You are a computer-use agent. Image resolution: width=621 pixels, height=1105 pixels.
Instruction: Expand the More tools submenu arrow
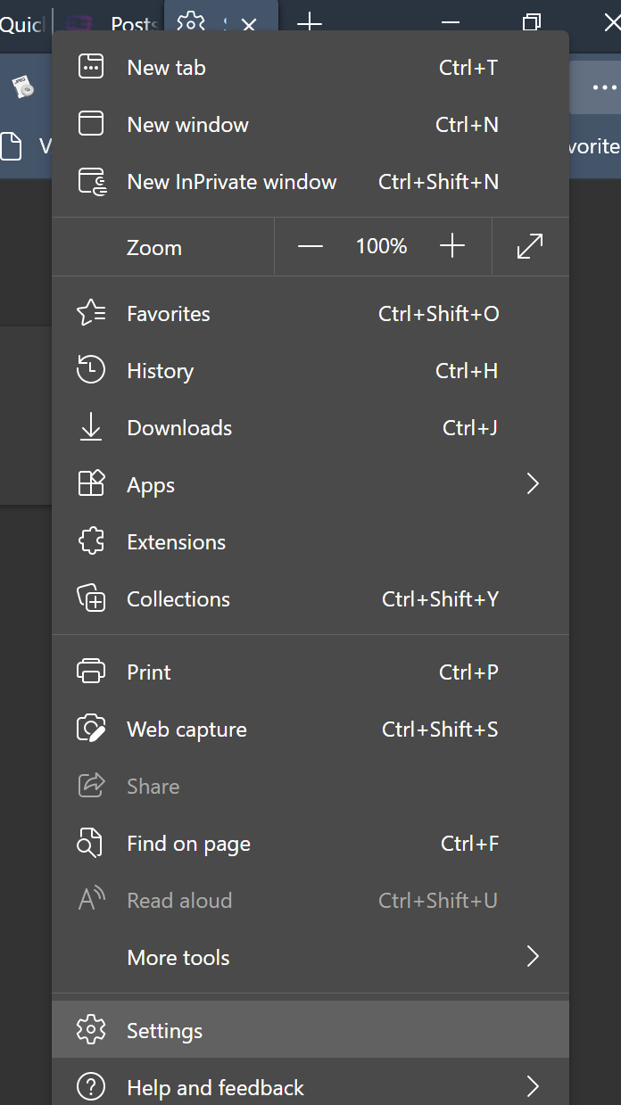[533, 957]
